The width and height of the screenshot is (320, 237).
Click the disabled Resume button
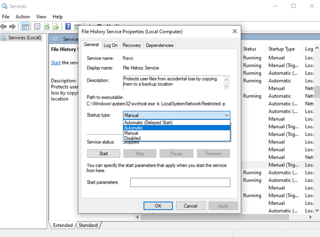pos(213,153)
